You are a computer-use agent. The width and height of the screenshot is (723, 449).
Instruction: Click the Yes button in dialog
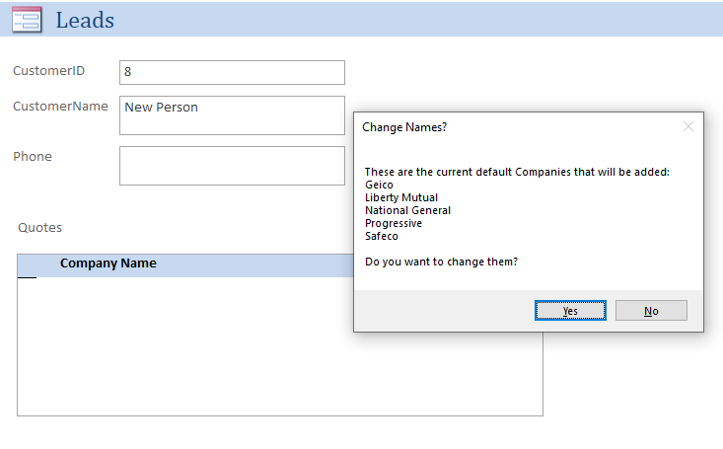570,311
